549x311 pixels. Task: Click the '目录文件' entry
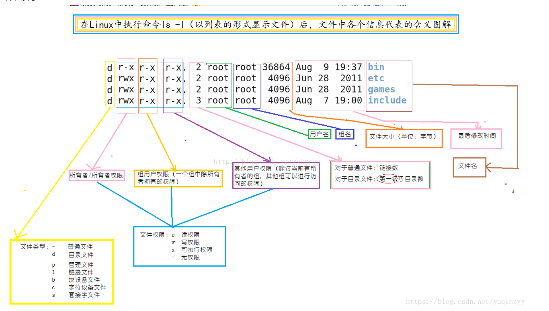[x=81, y=255]
